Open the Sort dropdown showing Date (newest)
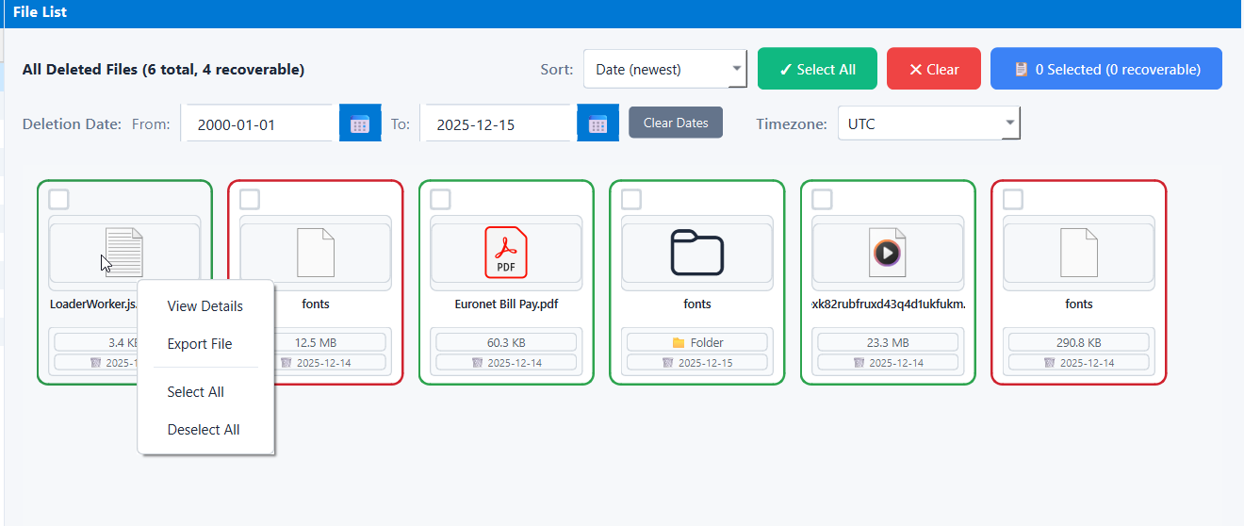 [665, 69]
